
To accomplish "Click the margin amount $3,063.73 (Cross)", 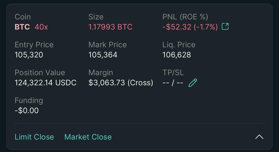I will tap(121, 83).
